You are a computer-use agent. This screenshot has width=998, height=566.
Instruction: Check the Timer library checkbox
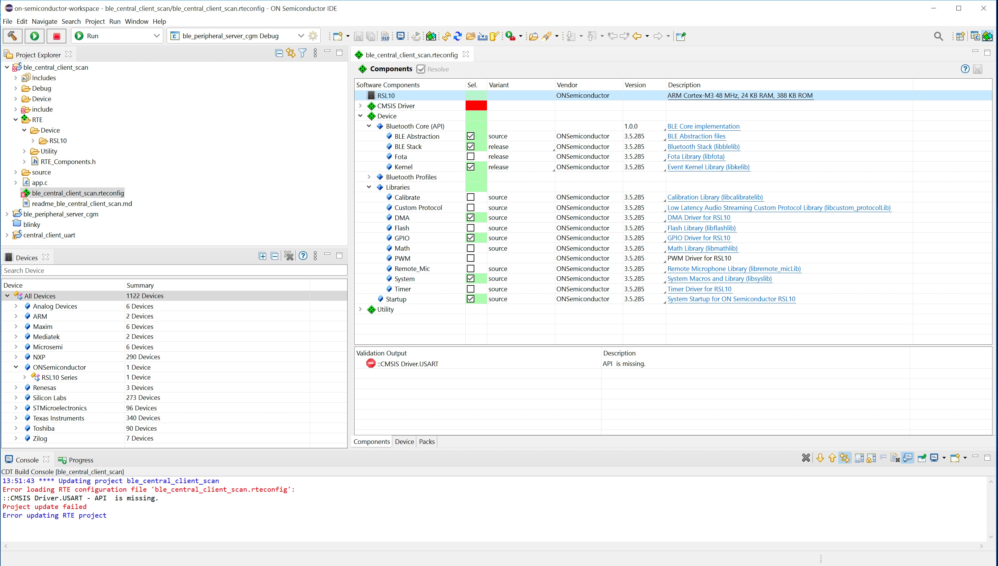[x=470, y=289]
